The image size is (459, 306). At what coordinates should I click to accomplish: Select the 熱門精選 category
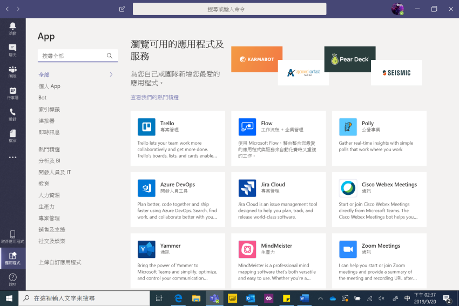click(49, 149)
